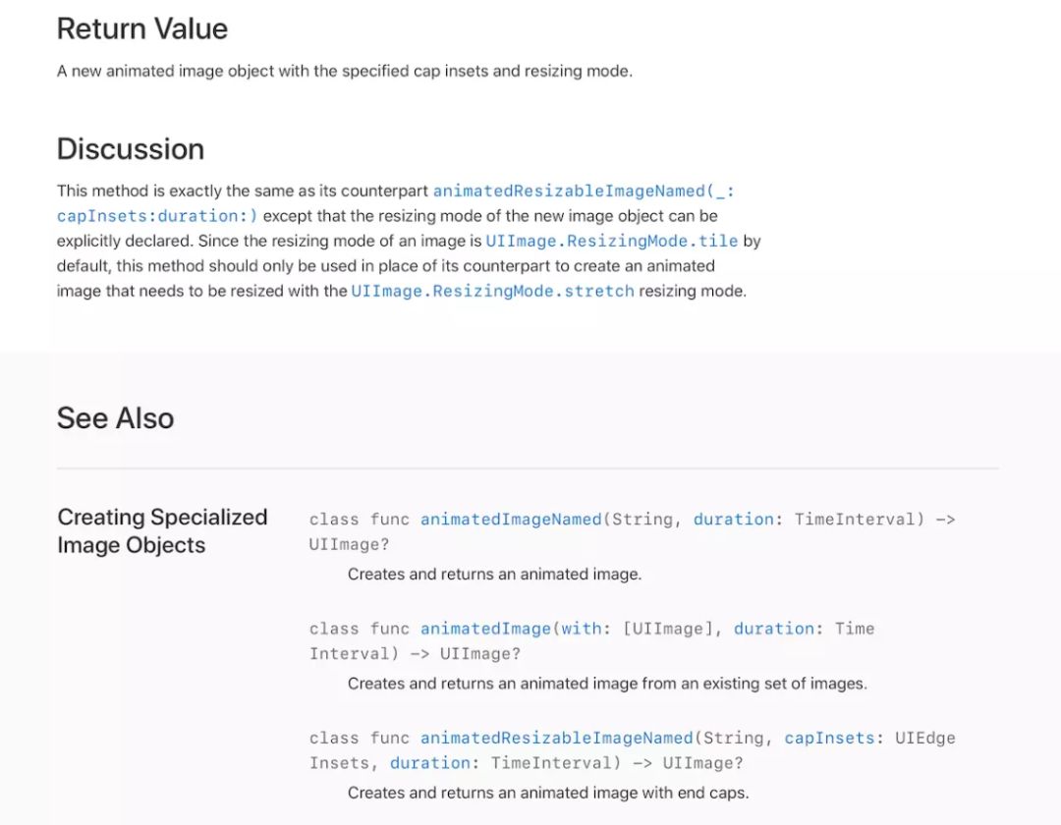Open the animatedImage(with:) method link
This screenshot has height=825, width=1061.
(485, 629)
